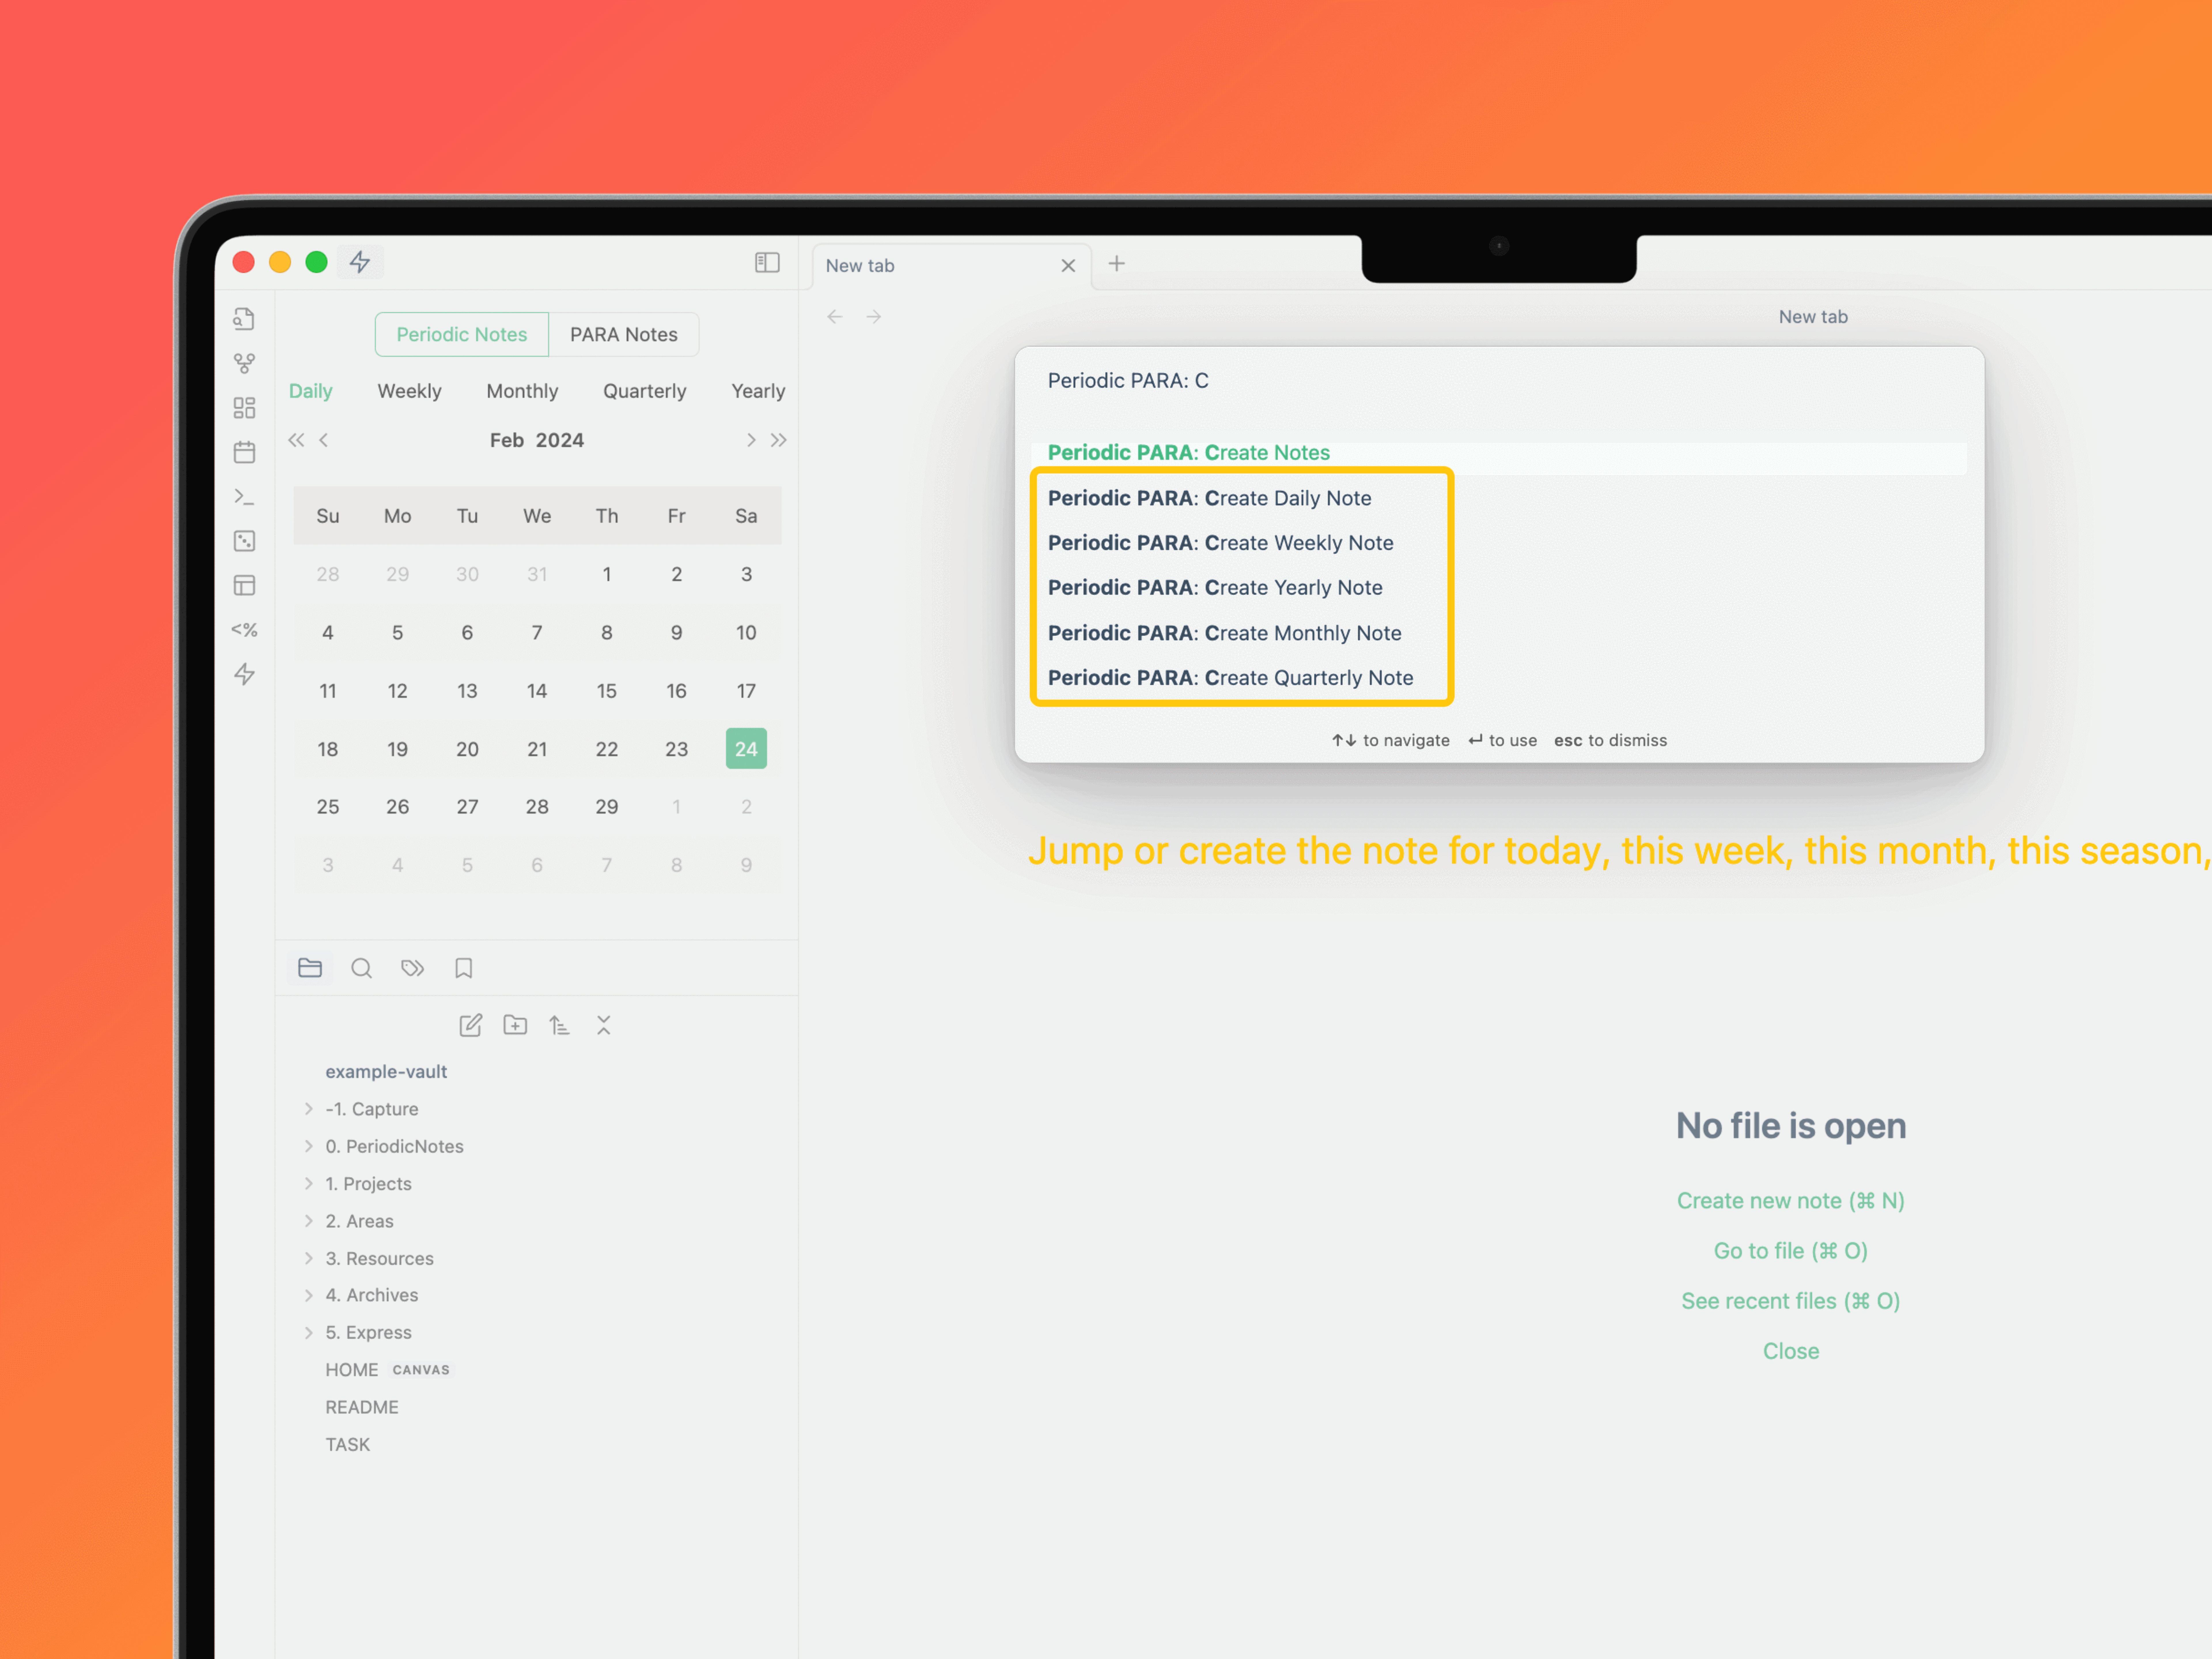The image size is (2212, 1659).
Task: Click the new note pencil icon
Action: [x=470, y=1025]
